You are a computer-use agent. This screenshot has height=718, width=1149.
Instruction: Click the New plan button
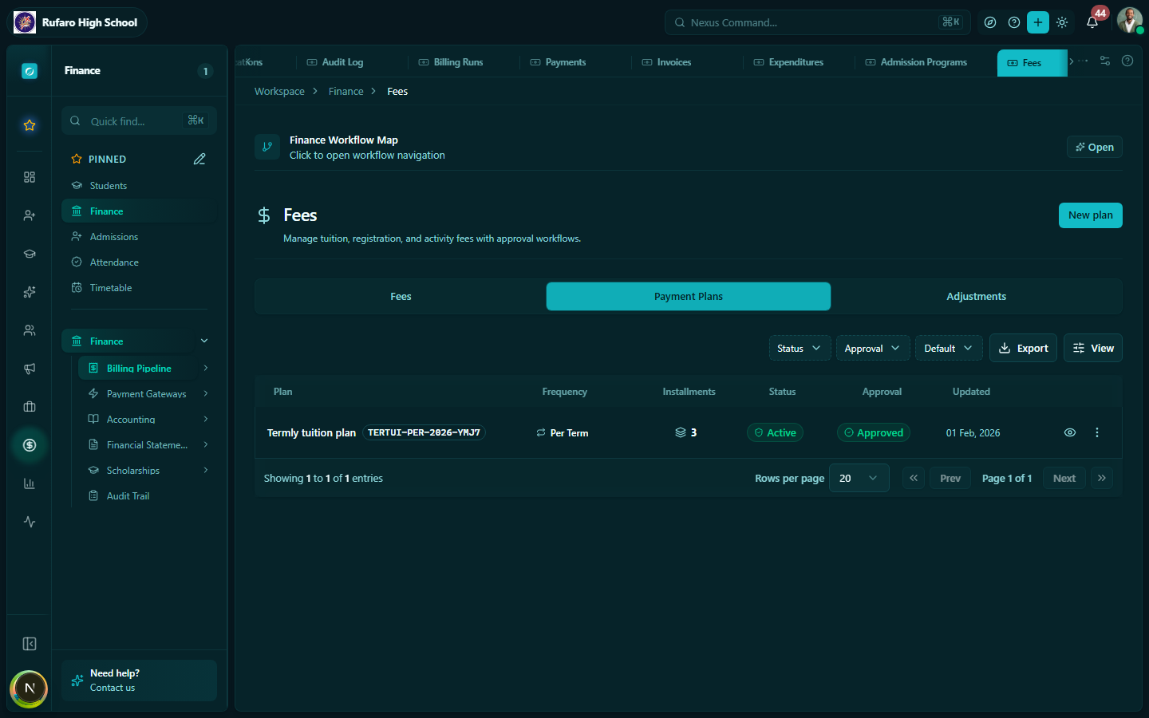tap(1090, 215)
